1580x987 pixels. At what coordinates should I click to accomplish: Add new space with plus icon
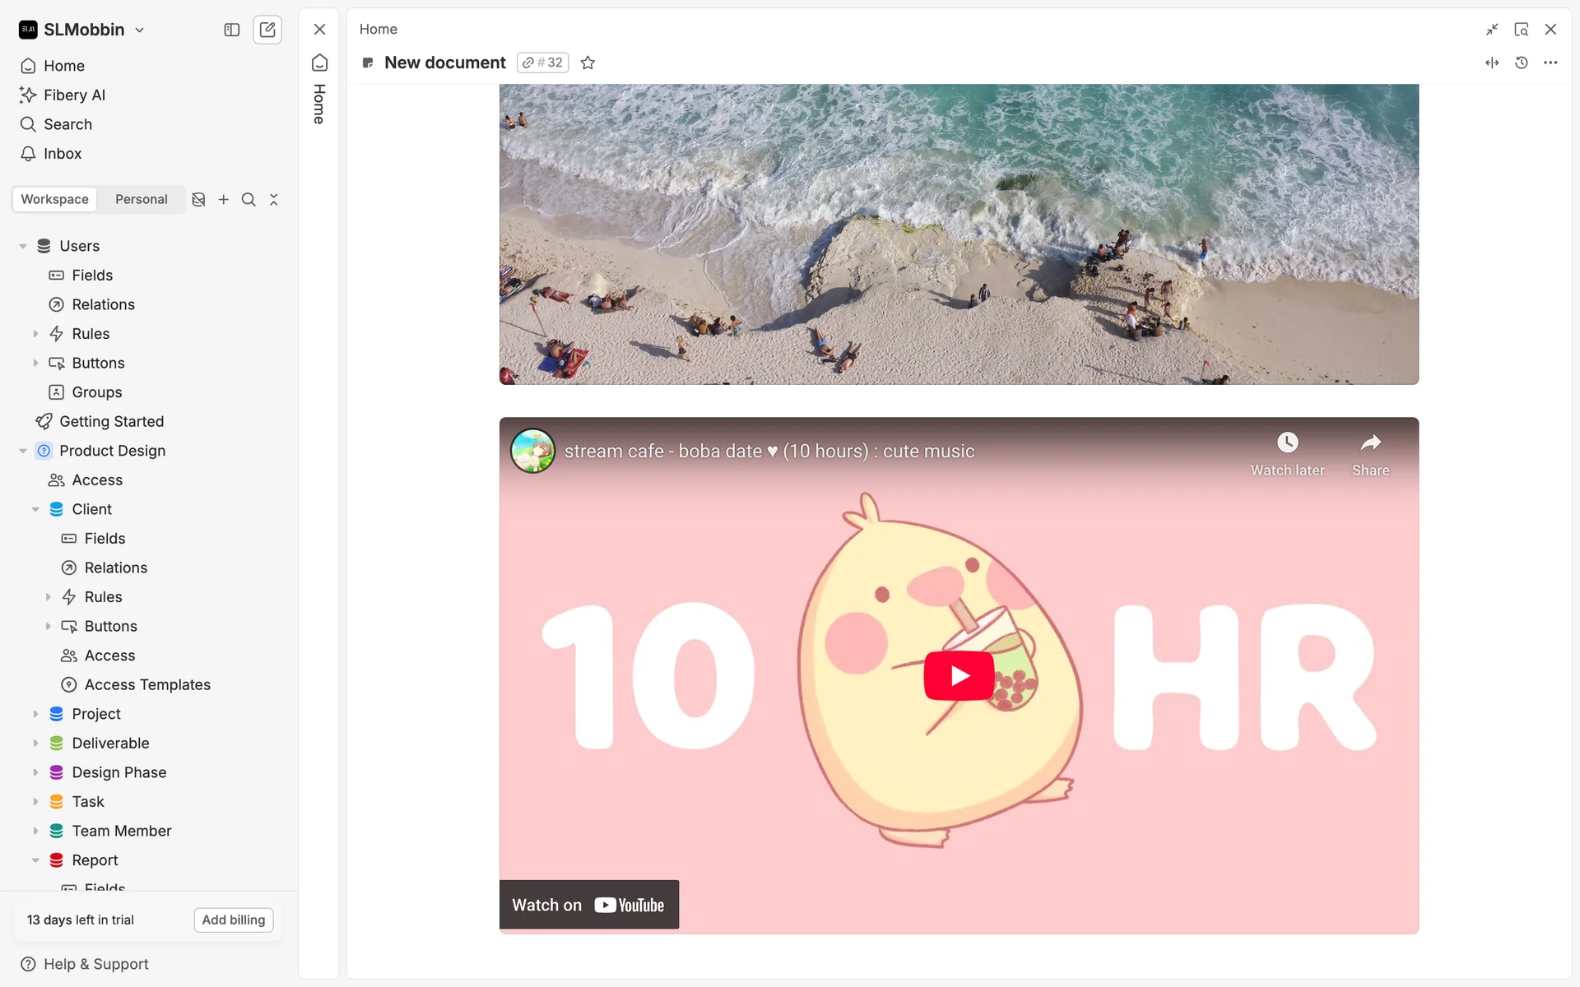point(223,199)
